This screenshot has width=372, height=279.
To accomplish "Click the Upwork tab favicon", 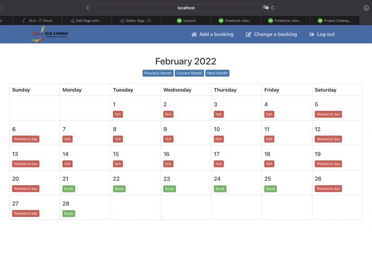I will [179, 20].
